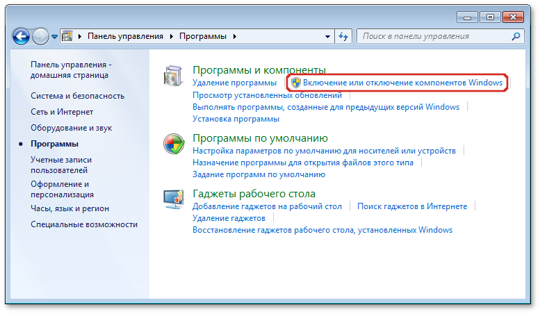540x314 pixels.
Task: Click the Refresh button next to address bar
Action: [343, 36]
